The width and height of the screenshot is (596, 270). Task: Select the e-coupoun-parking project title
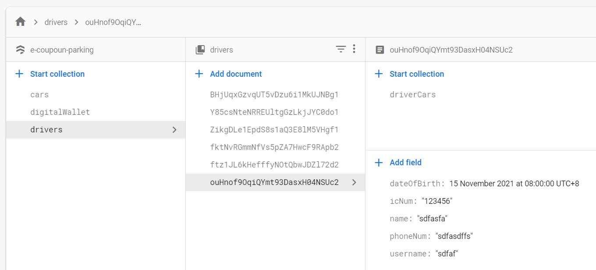62,50
